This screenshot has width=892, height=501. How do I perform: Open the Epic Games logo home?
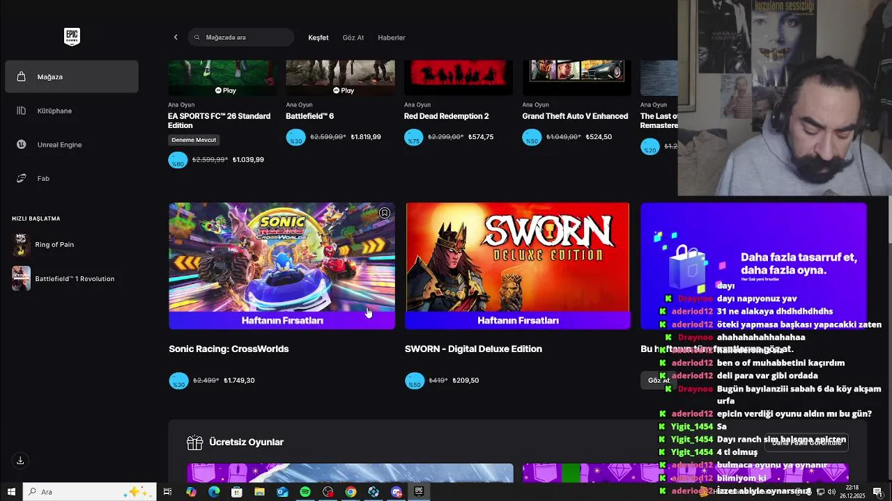pyautogui.click(x=72, y=37)
